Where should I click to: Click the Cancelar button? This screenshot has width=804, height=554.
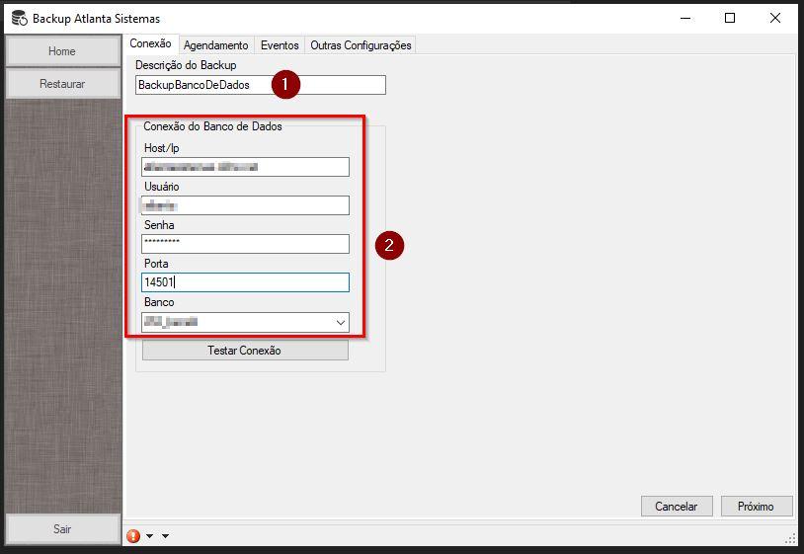point(677,507)
